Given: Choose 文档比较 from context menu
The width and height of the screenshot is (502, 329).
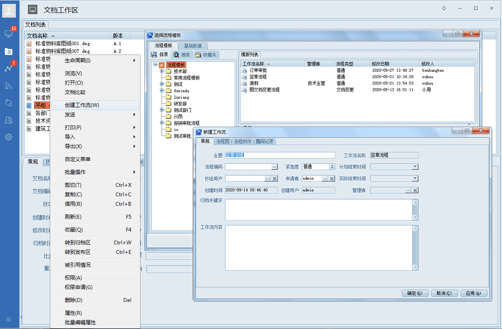Looking at the screenshot, I should [x=95, y=92].
